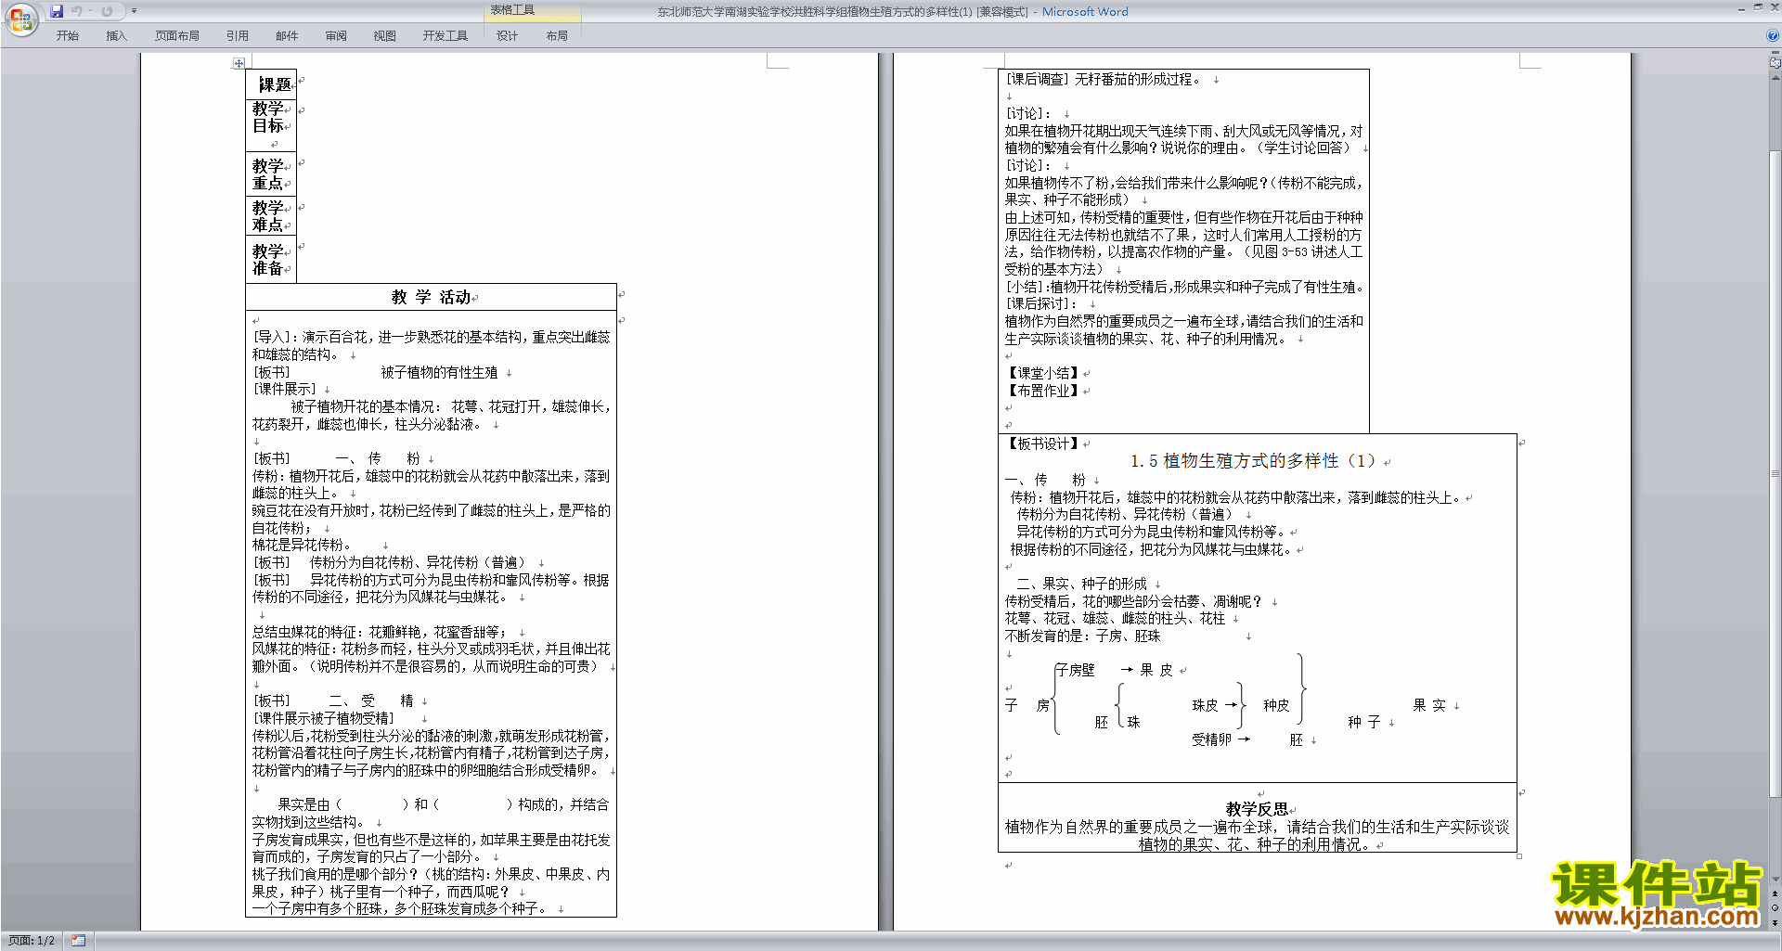Toggle the ruler icon above the scrollbar
The image size is (1782, 951).
pos(1775,63)
